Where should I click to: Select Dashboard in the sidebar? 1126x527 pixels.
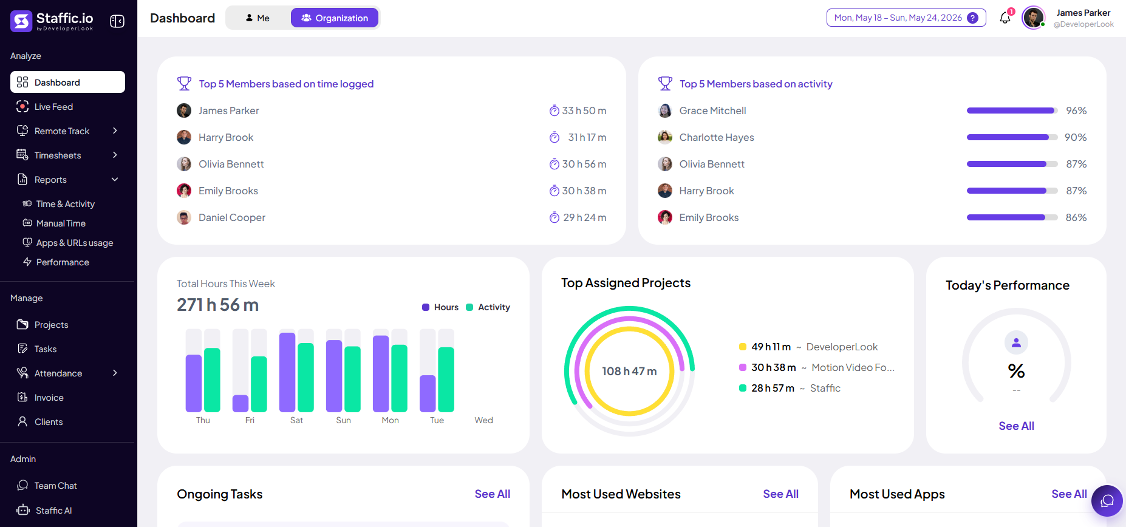[67, 82]
